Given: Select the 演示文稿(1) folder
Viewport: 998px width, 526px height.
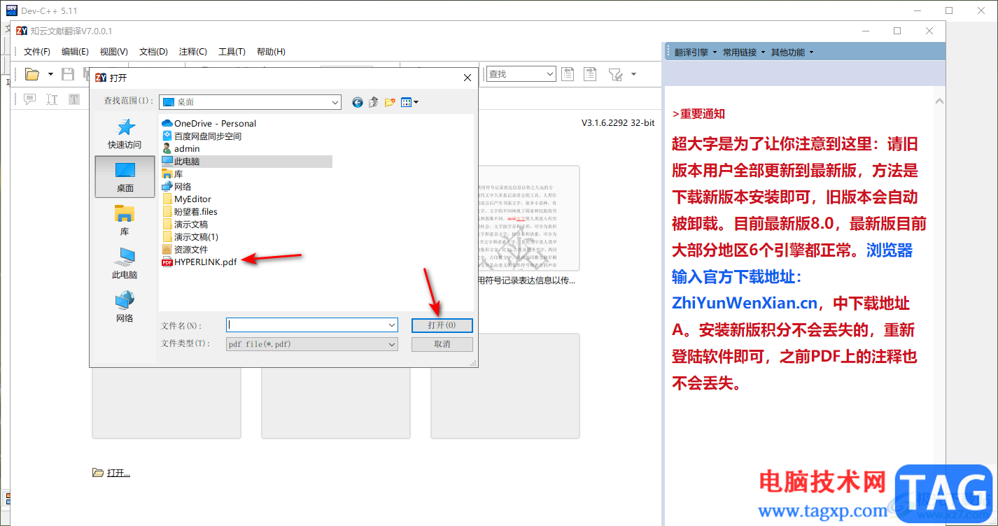Looking at the screenshot, I should (190, 236).
